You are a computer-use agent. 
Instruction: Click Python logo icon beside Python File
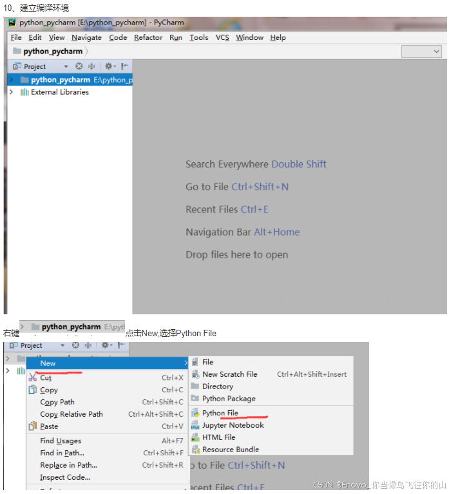click(195, 413)
